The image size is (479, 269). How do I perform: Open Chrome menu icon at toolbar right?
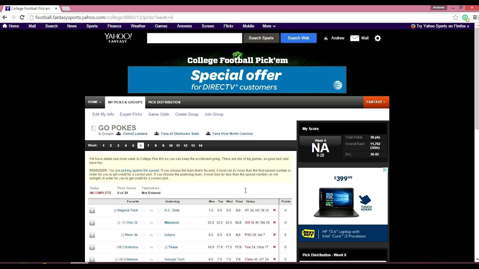(475, 17)
